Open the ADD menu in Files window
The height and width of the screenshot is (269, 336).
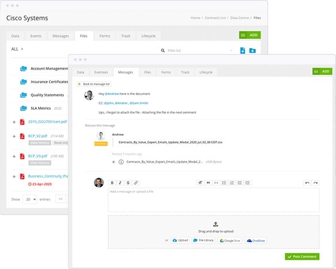(250, 35)
